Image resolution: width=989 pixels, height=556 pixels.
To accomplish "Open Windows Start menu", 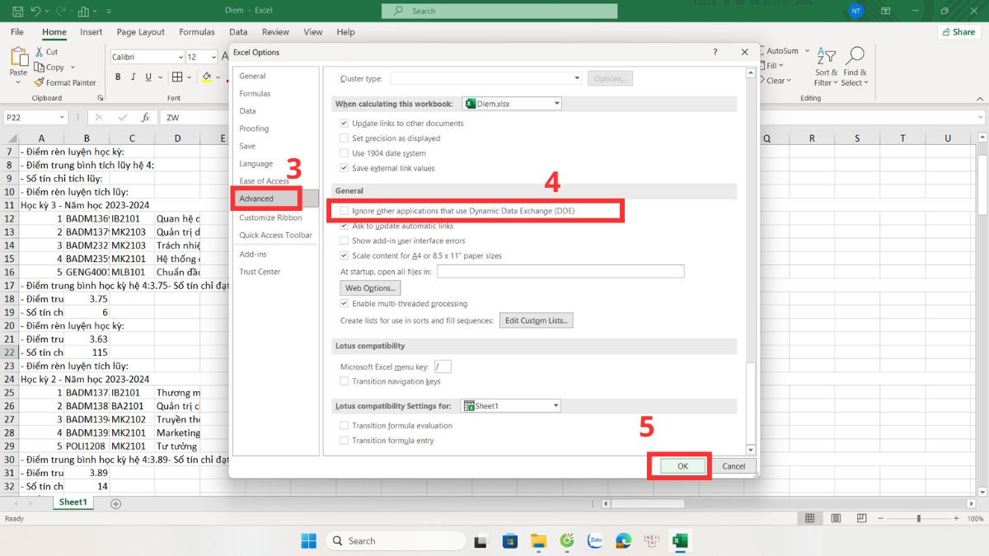I will click(x=308, y=540).
